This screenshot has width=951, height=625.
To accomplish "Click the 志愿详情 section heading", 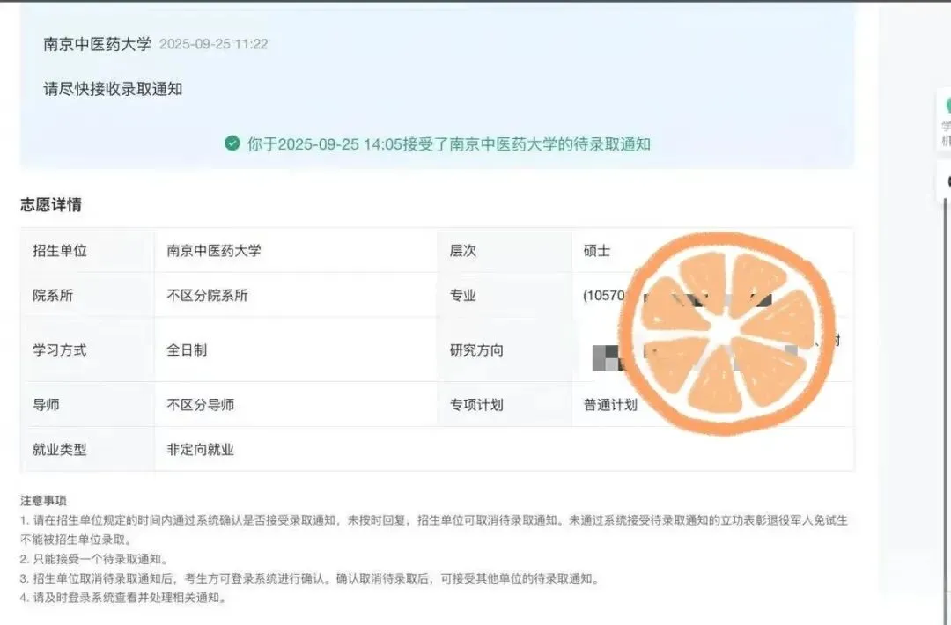I will point(51,205).
